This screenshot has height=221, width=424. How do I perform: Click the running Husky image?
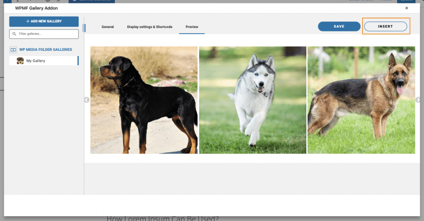coord(252,100)
